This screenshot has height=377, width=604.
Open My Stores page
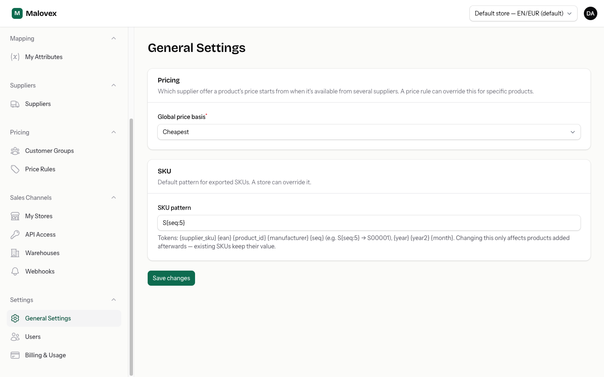[x=64, y=216]
